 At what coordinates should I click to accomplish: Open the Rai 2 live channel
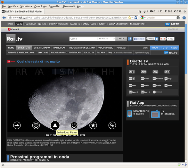(x=143, y=72)
